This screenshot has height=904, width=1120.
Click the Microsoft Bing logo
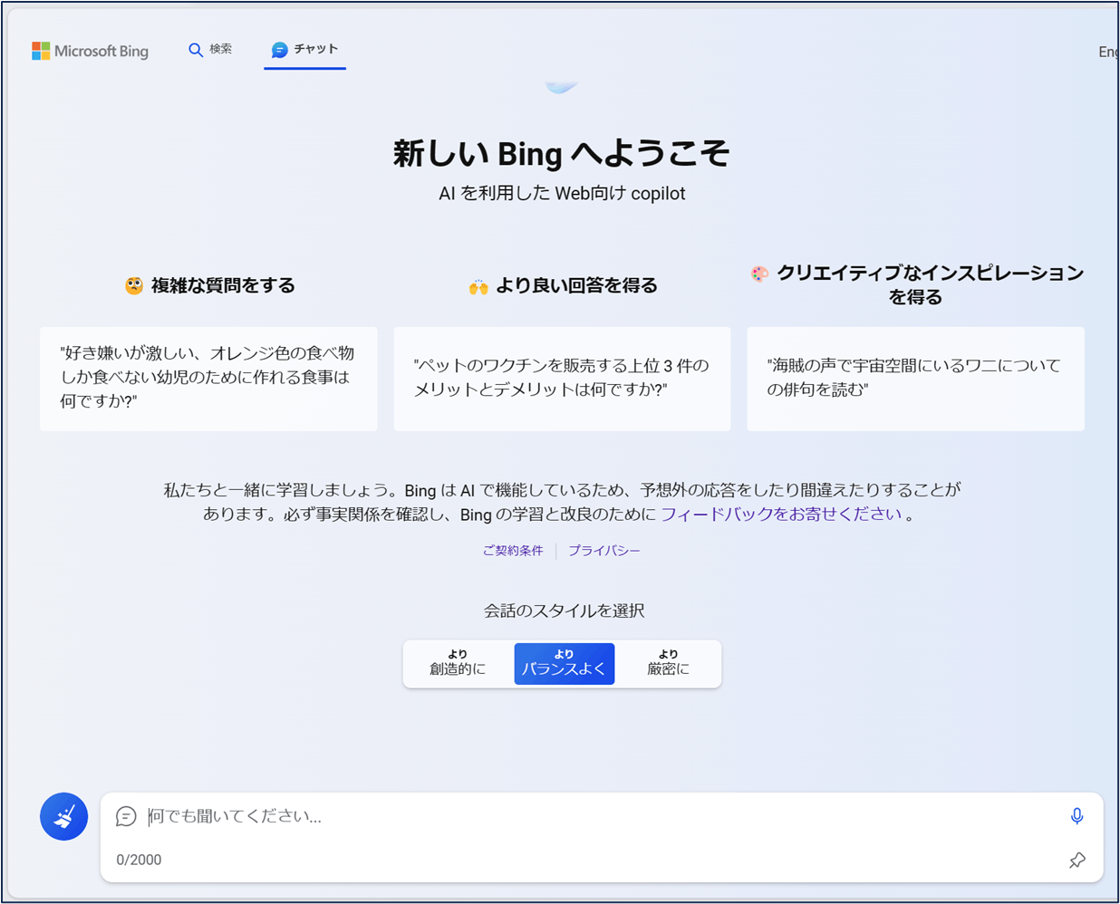click(x=90, y=51)
